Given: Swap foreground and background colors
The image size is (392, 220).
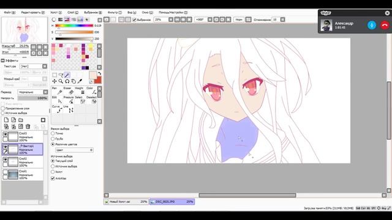Looking at the screenshot, I should click(x=99, y=73).
